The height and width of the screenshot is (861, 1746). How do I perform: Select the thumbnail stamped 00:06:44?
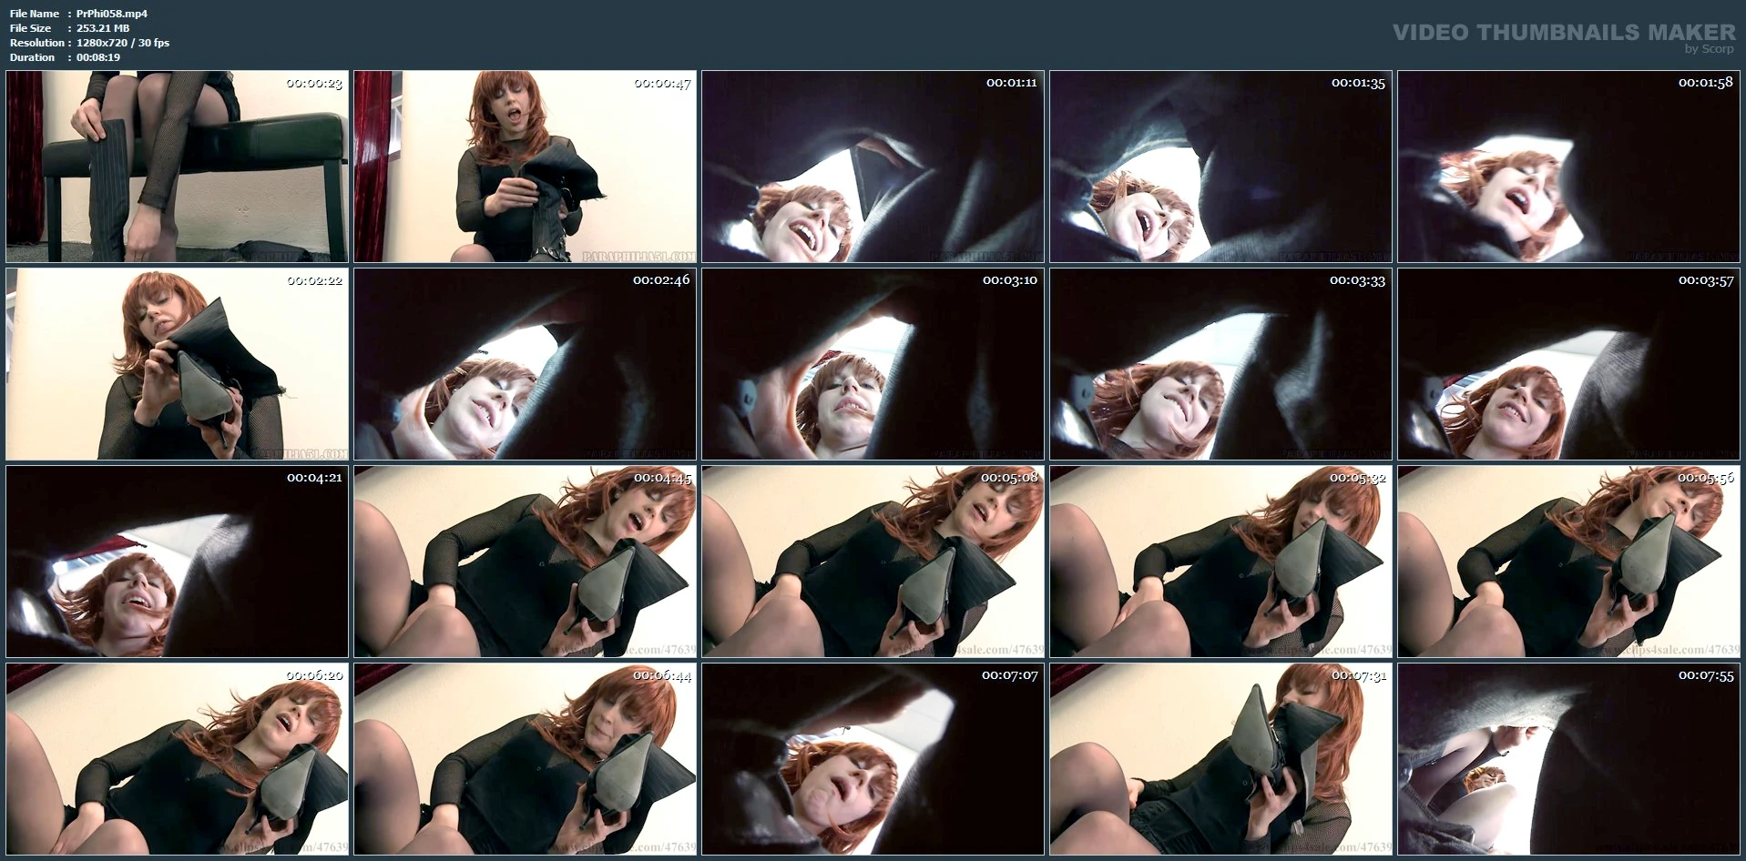click(526, 759)
